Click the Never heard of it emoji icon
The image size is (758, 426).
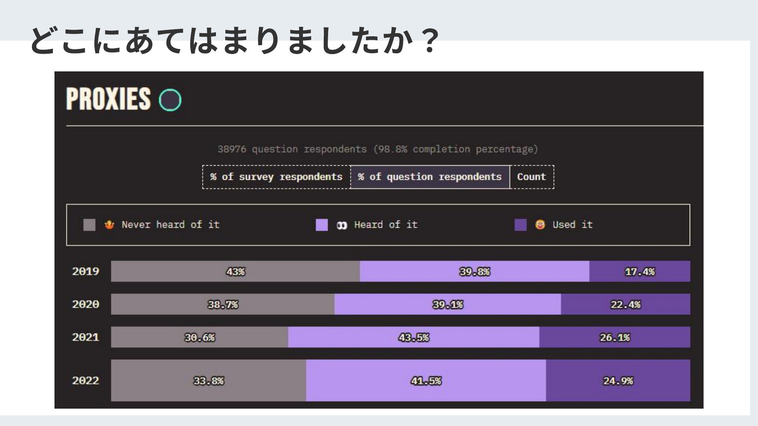(109, 225)
